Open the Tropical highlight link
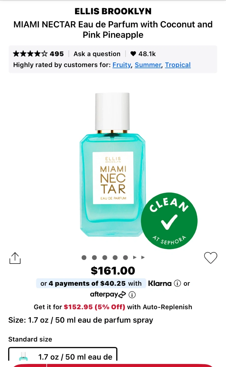This screenshot has height=367, width=226. [178, 65]
